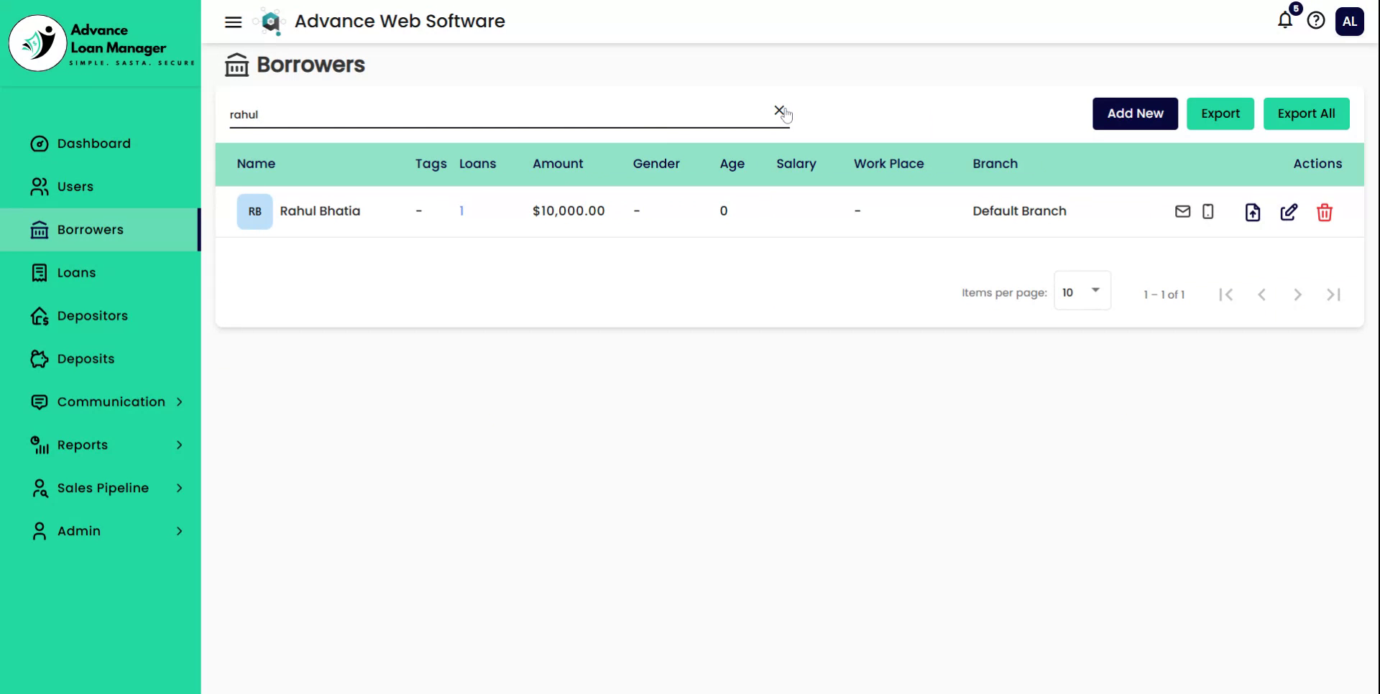The height and width of the screenshot is (694, 1380).
Task: Open the items per page dropdown
Action: (x=1082, y=291)
